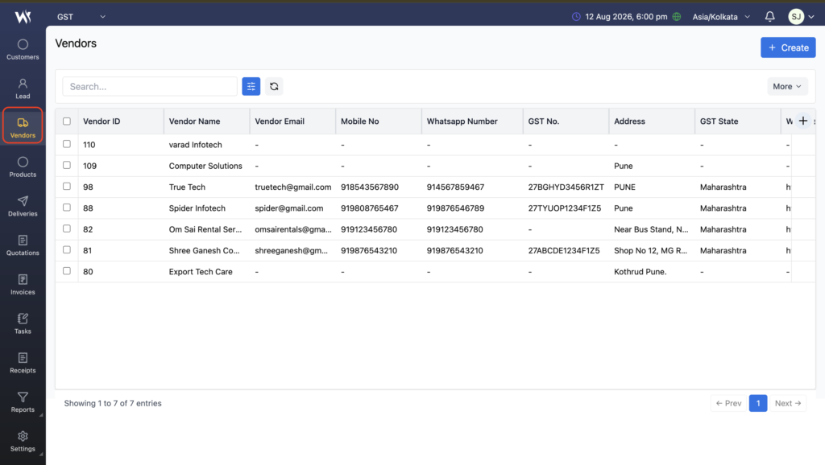
Task: Click the globe icon next to time
Action: point(677,17)
